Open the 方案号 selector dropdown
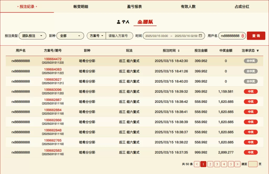 pos(96,36)
